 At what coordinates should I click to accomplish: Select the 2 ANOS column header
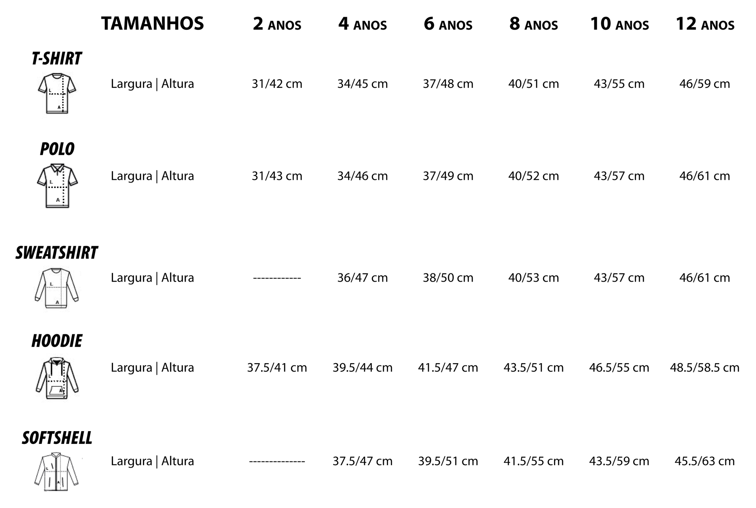point(277,24)
